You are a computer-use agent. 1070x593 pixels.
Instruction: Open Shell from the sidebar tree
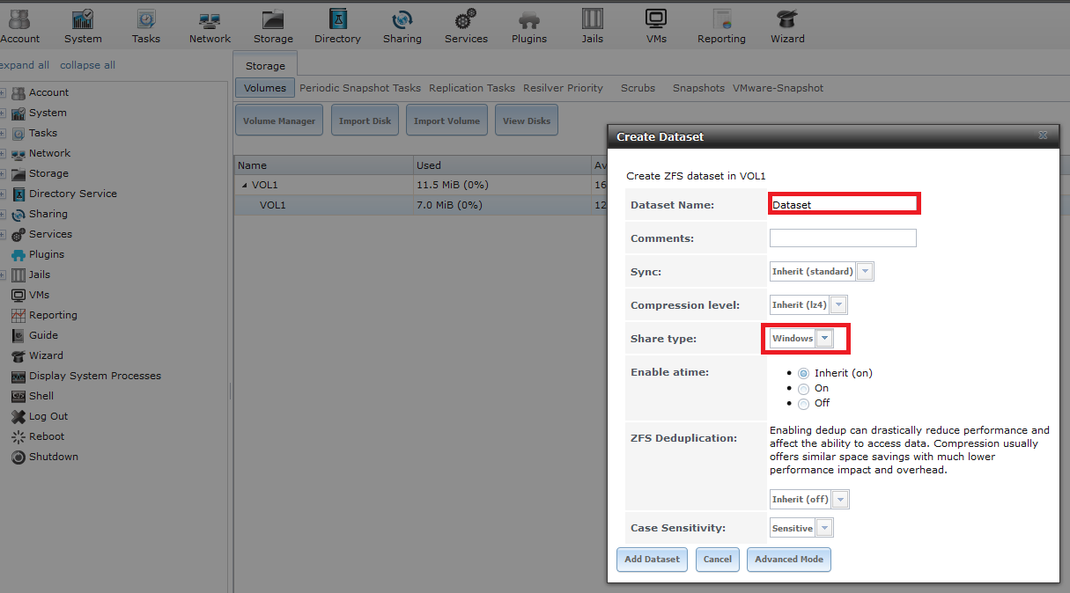coord(41,396)
